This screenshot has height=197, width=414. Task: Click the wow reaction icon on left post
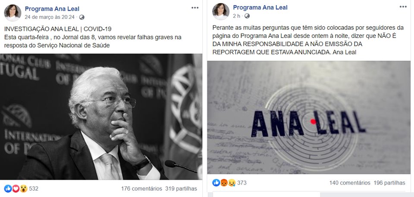[23, 188]
